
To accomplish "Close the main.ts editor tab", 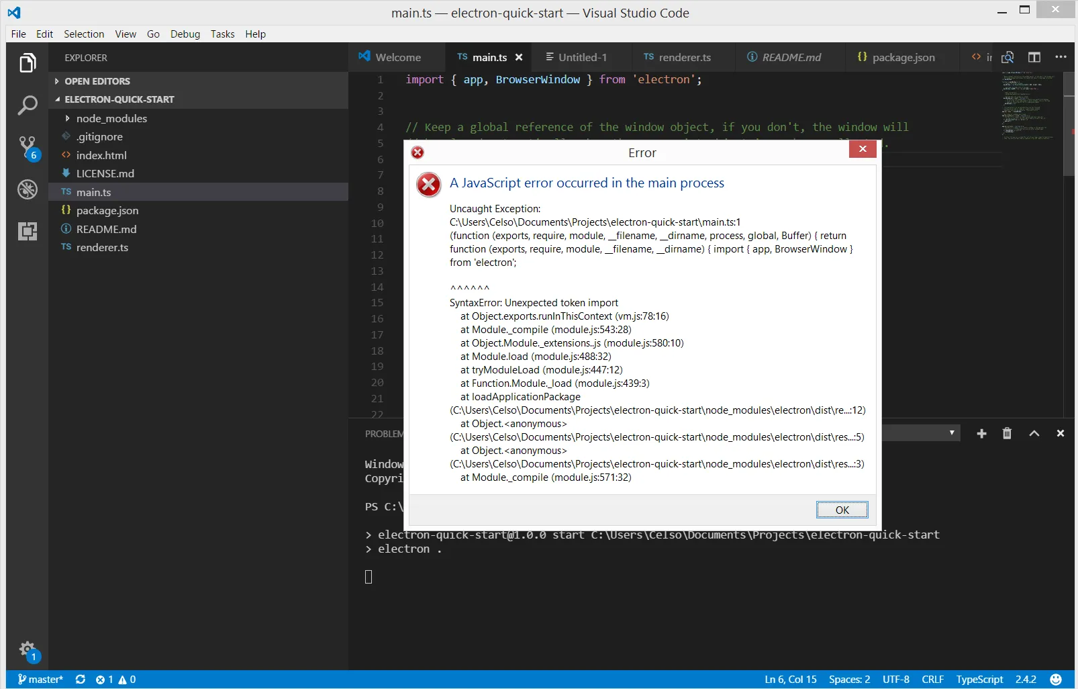I will click(519, 58).
